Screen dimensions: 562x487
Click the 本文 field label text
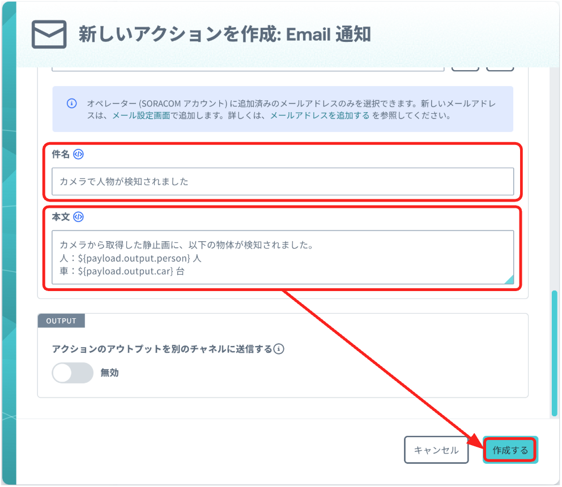pyautogui.click(x=61, y=217)
